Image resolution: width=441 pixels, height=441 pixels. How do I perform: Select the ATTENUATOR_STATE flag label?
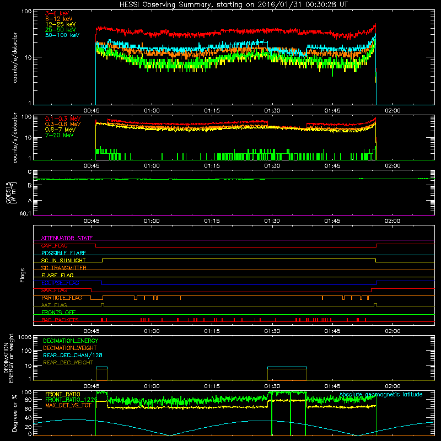67,238
